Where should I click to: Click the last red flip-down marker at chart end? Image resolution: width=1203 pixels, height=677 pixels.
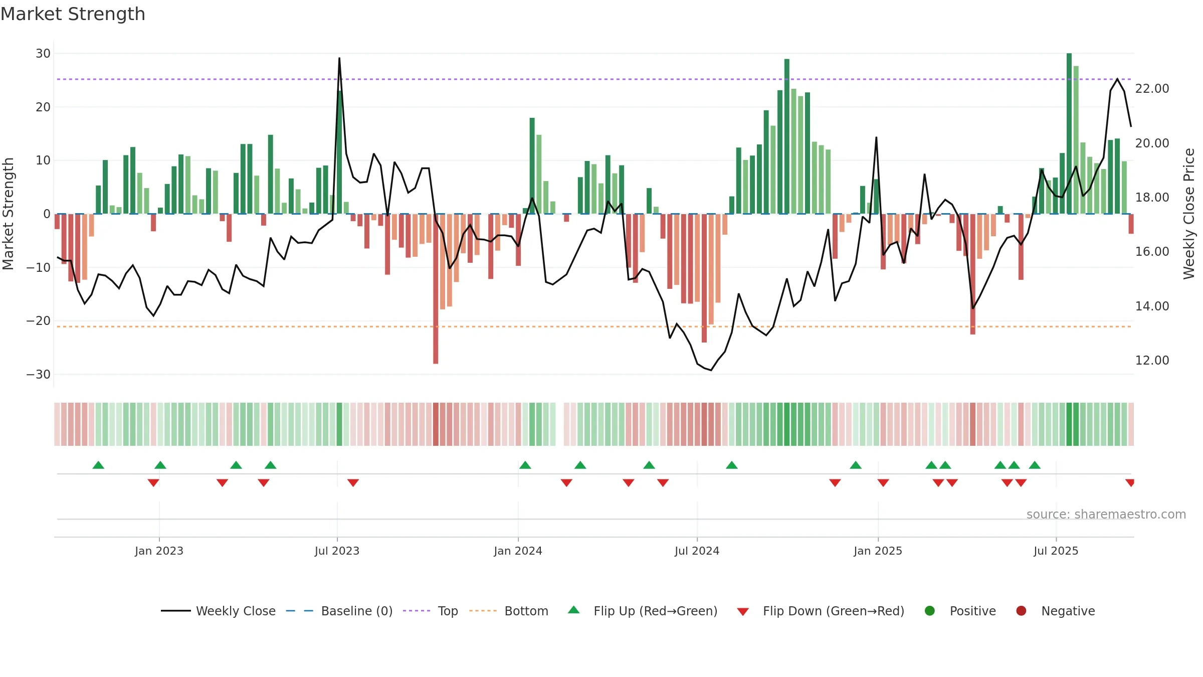[1130, 482]
